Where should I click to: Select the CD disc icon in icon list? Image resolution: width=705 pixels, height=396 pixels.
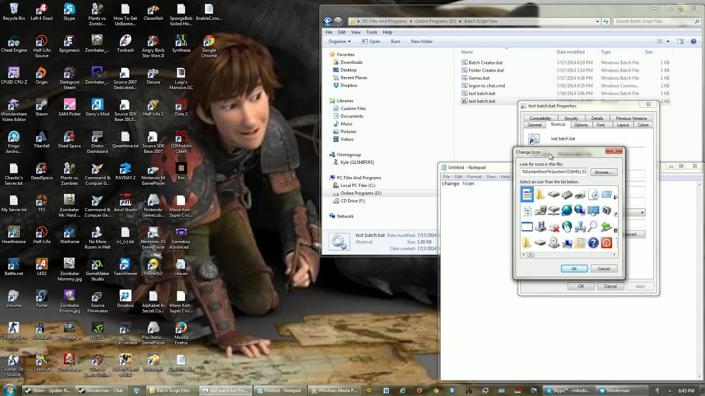553,243
